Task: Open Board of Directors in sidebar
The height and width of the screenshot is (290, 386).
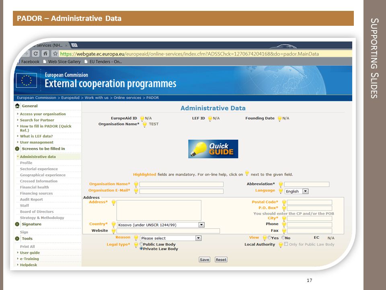Action: click(x=37, y=211)
